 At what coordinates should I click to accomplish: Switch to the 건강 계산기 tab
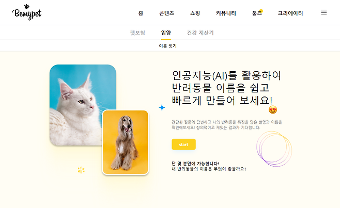pyautogui.click(x=200, y=33)
